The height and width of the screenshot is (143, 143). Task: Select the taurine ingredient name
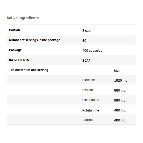coord(88,120)
